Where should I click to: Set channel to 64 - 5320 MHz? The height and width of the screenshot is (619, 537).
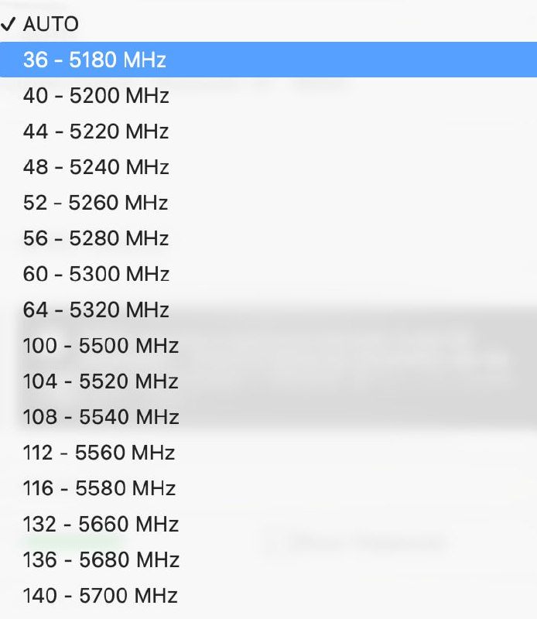click(x=96, y=309)
